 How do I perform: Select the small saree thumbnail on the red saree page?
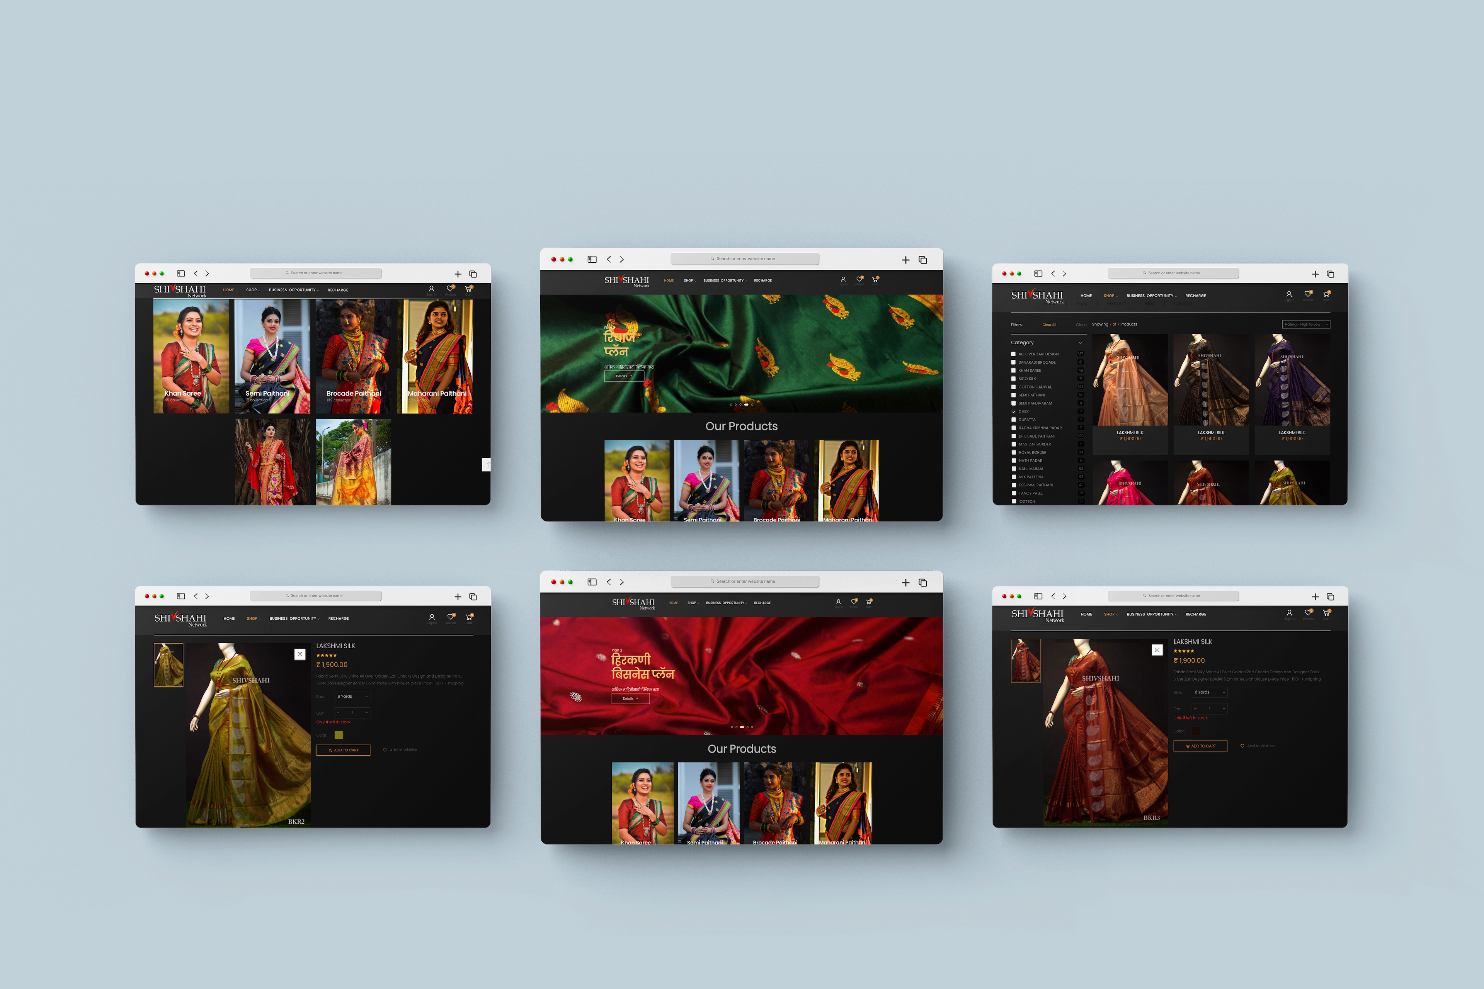1025,660
